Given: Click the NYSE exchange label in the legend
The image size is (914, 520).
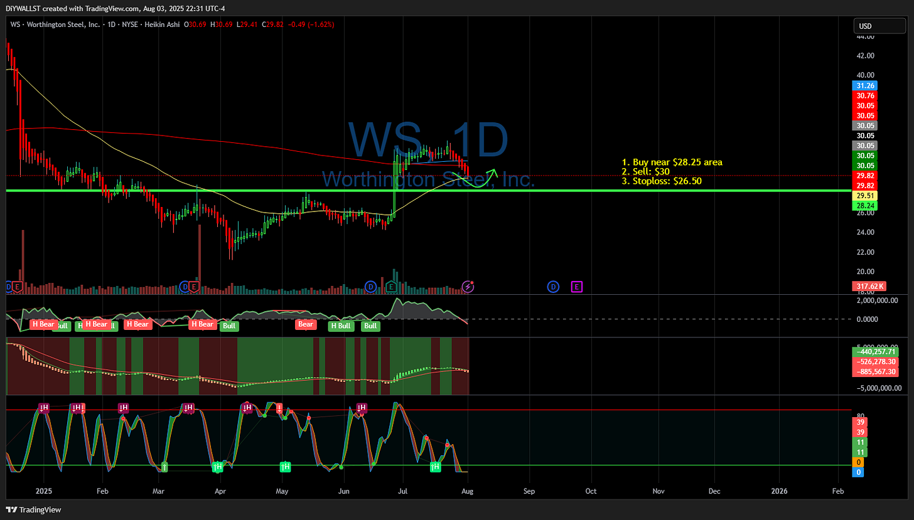Looking at the screenshot, I should pyautogui.click(x=129, y=25).
